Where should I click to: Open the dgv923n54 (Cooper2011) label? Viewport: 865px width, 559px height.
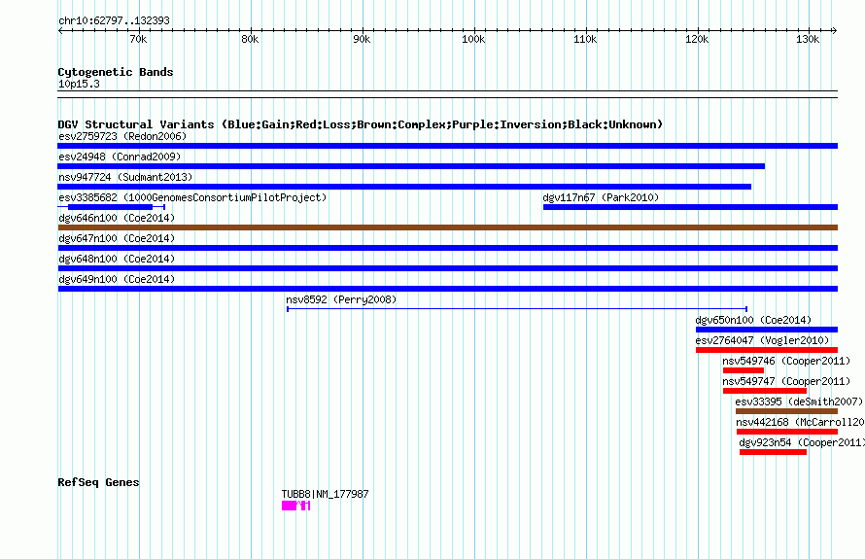coord(802,442)
